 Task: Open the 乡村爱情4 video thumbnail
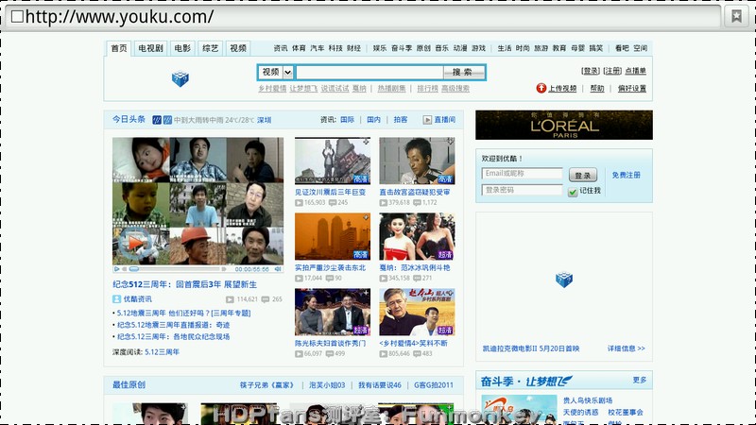pos(417,312)
